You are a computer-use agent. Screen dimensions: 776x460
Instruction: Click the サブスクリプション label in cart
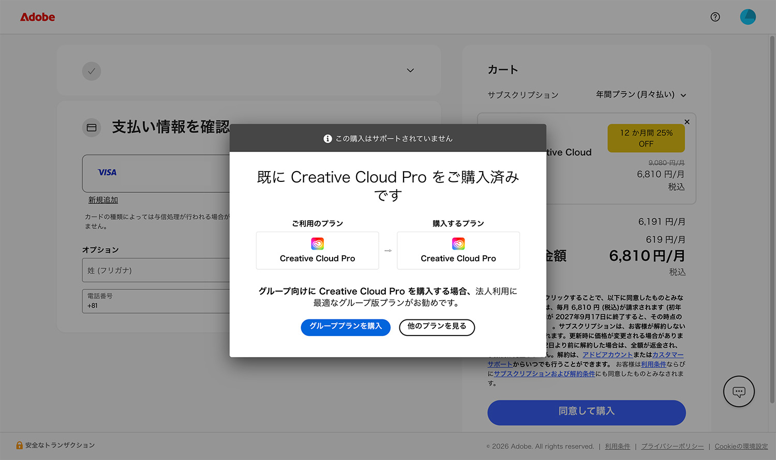coord(523,95)
